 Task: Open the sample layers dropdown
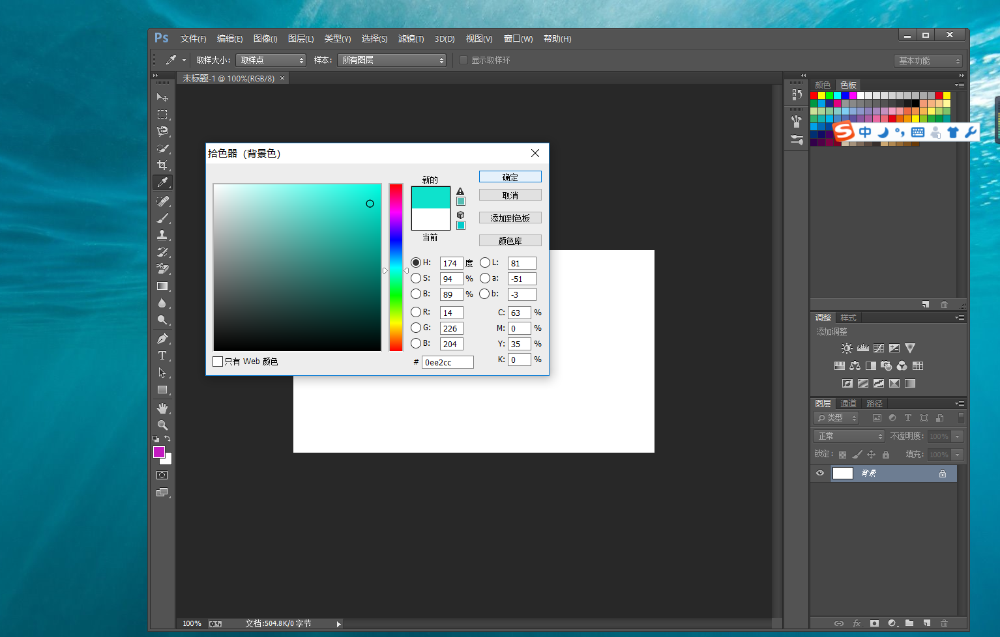pos(392,60)
